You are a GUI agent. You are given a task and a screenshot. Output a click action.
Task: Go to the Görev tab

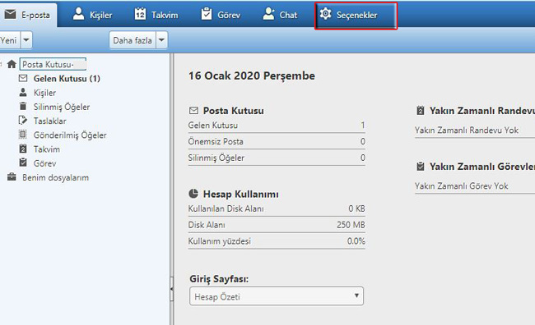[x=221, y=15]
